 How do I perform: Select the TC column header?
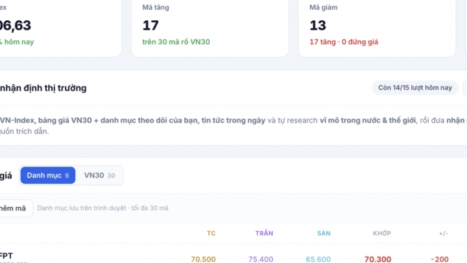tap(211, 233)
